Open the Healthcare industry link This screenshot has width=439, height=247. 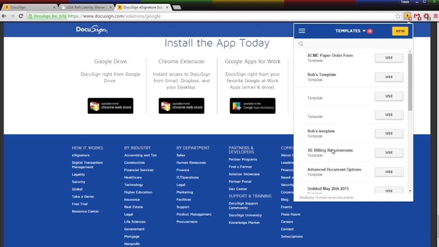coord(133,177)
